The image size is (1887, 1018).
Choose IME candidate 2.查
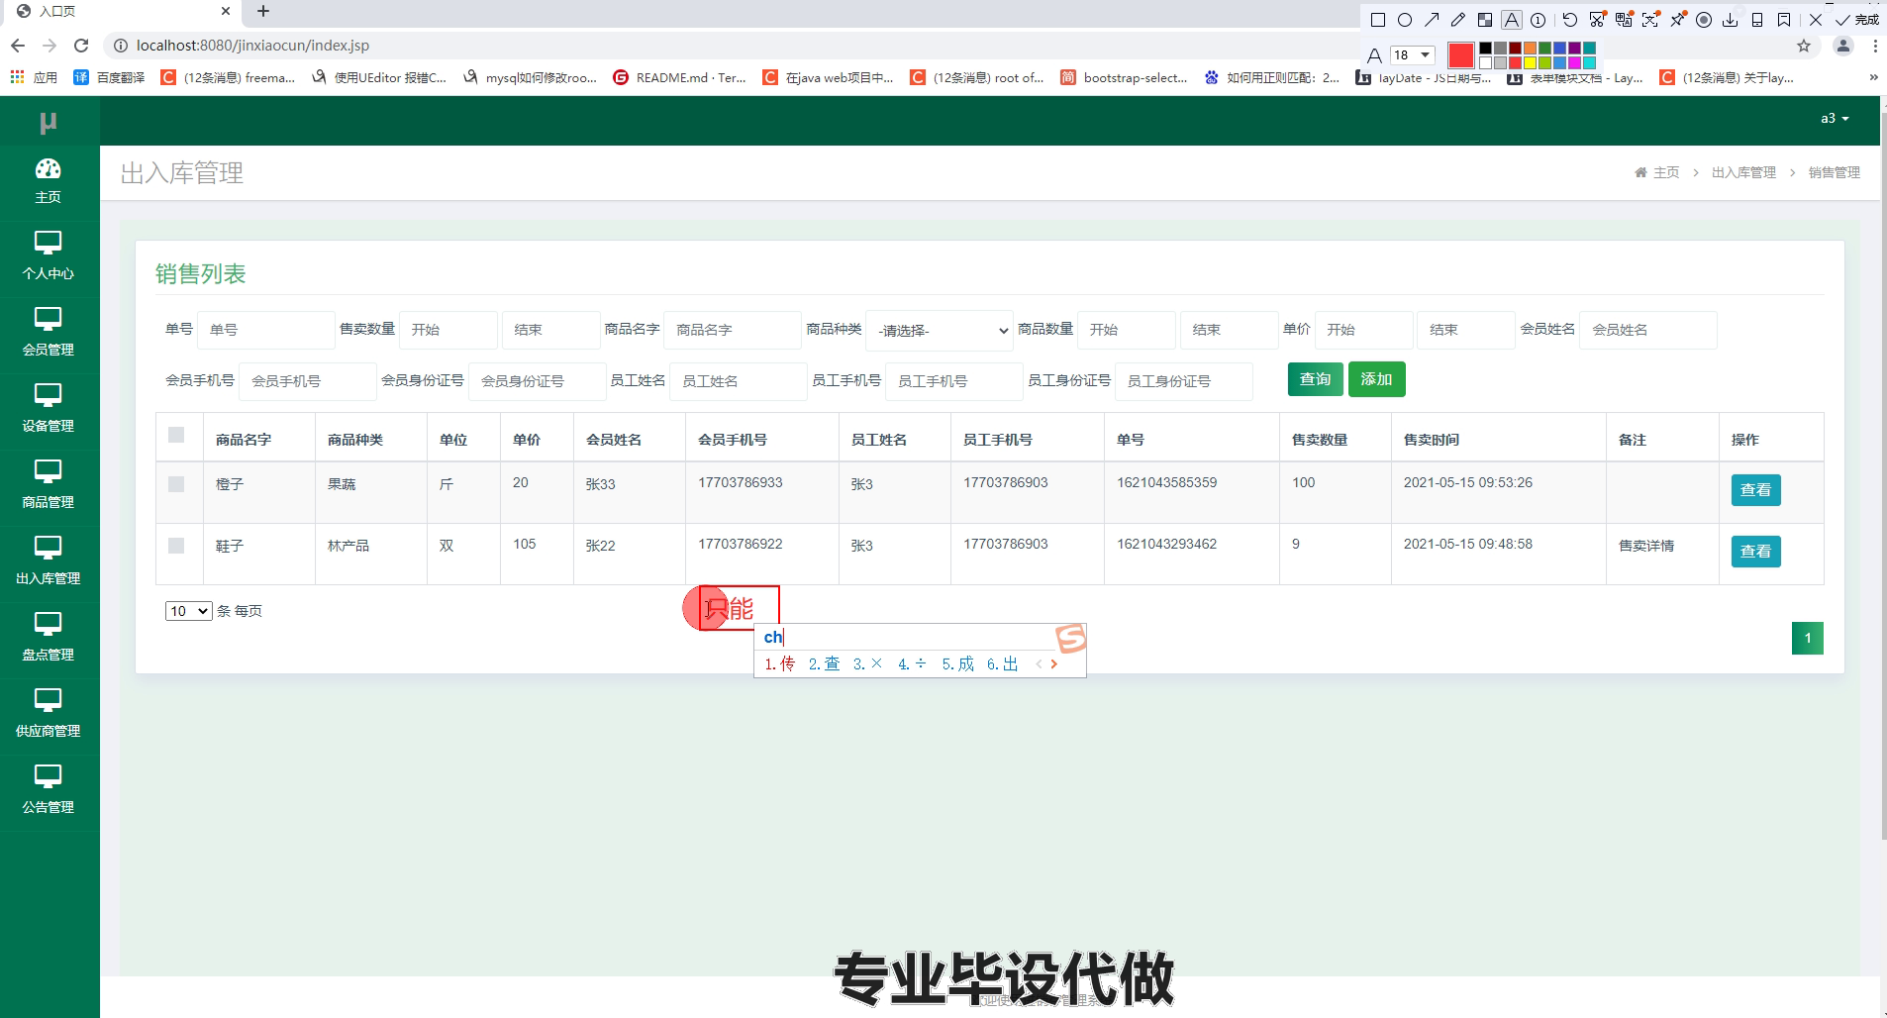[x=824, y=664]
